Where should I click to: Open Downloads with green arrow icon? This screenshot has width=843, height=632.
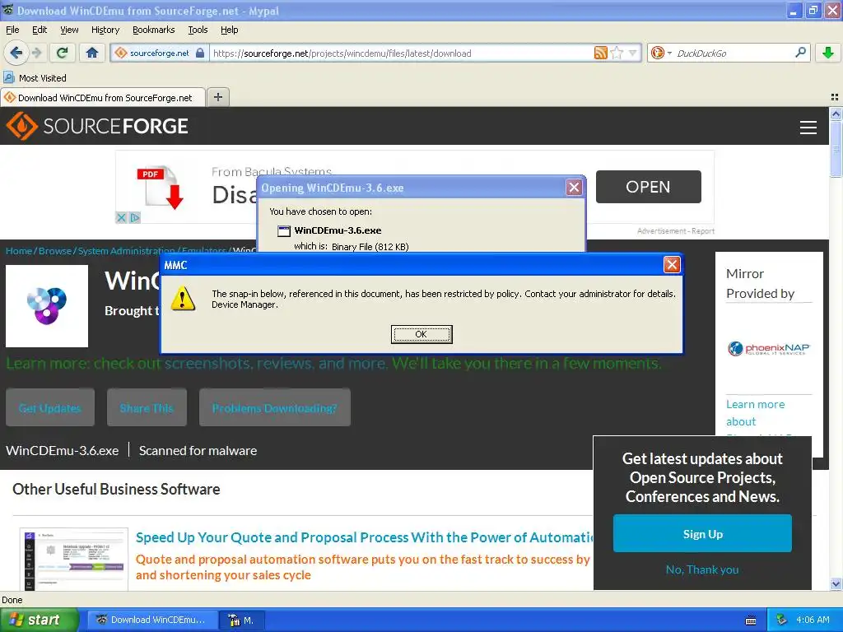[828, 53]
